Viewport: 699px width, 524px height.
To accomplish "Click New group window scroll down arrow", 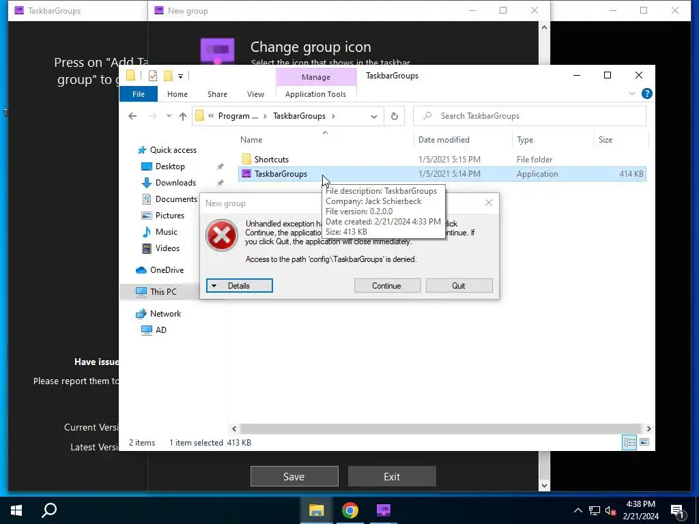I will pos(544,485).
